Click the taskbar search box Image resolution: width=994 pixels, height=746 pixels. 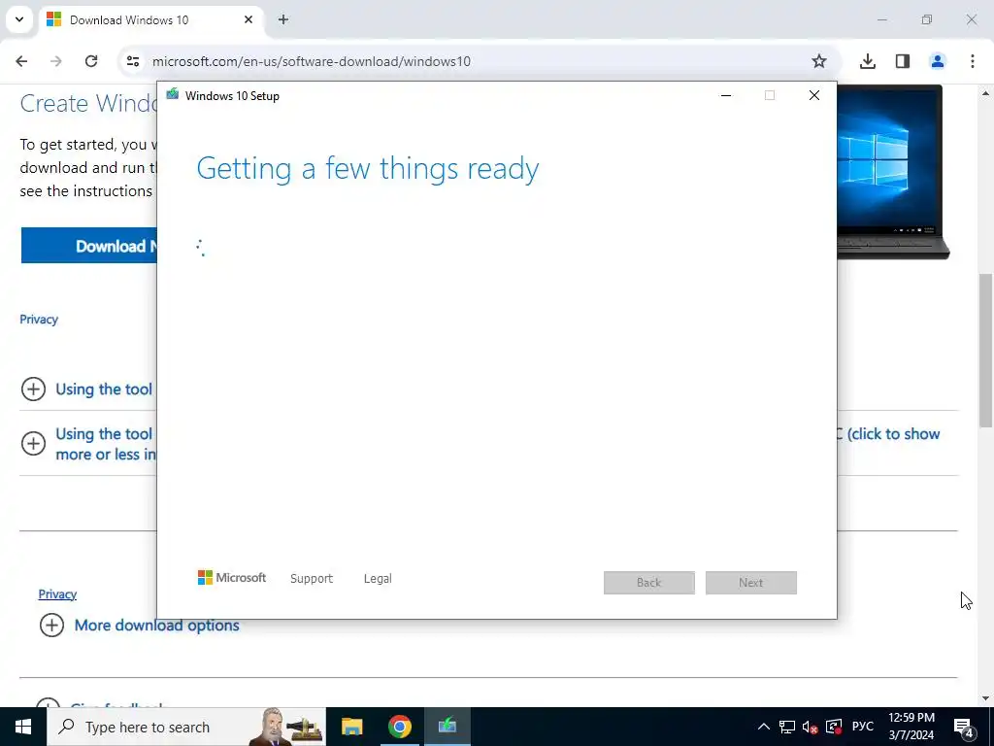point(186,727)
